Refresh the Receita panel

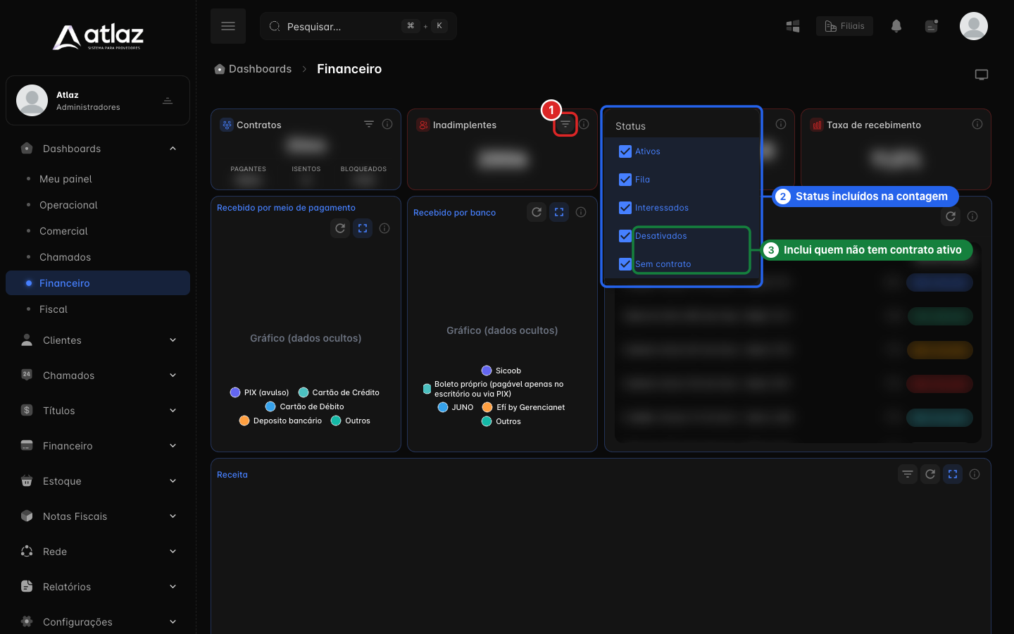930,474
